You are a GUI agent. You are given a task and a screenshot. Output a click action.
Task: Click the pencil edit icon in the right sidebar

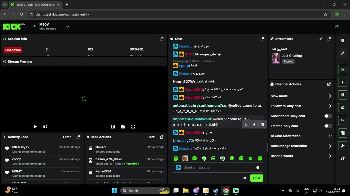(x=343, y=53)
